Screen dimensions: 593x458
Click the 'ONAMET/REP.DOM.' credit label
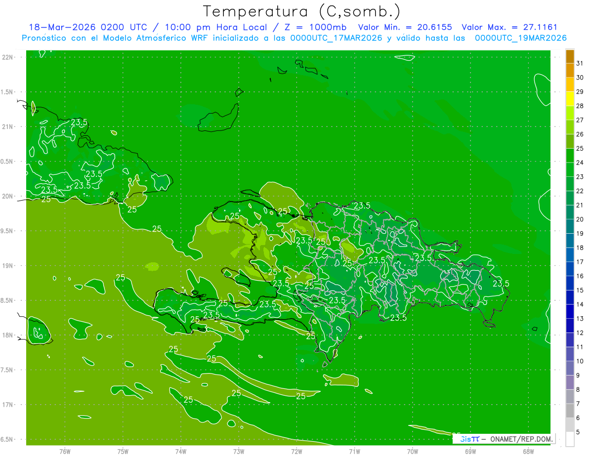pyautogui.click(x=523, y=439)
